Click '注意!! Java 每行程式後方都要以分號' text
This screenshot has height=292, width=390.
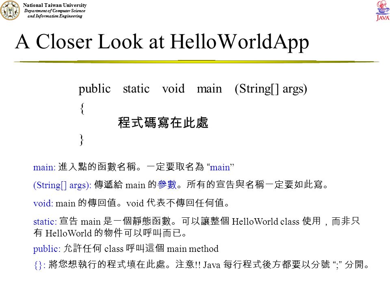coord(252,264)
